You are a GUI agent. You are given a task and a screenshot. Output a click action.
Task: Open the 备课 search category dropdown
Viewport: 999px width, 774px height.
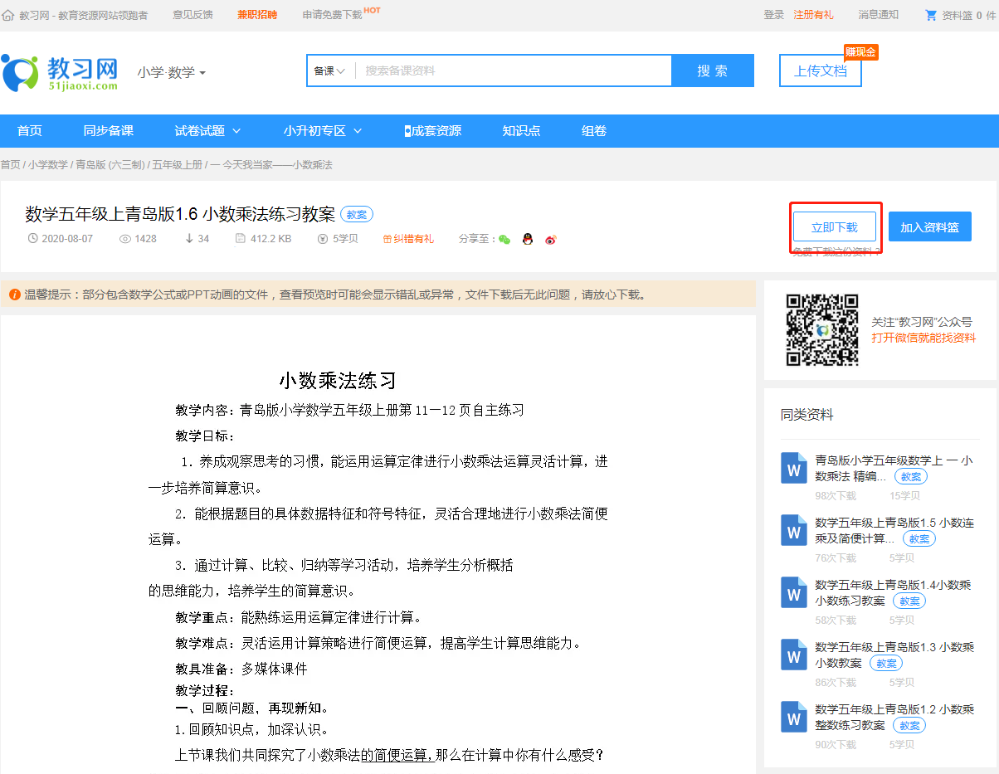pos(329,71)
